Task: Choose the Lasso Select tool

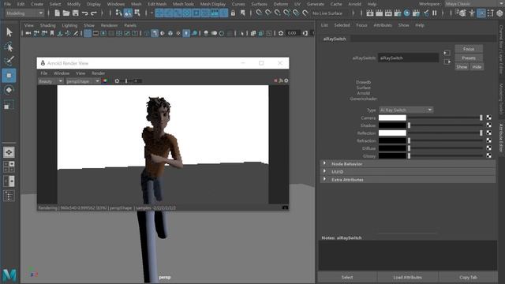Action: point(9,47)
